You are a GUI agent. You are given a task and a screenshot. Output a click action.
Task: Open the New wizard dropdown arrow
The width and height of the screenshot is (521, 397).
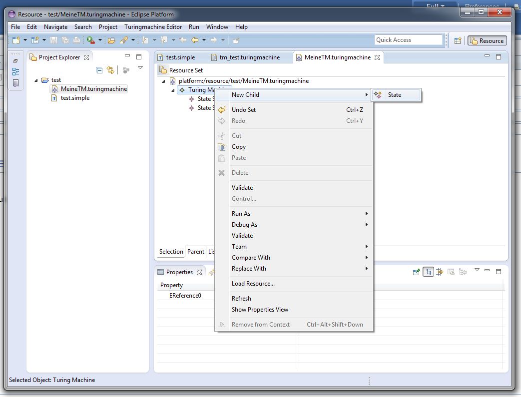(x=25, y=40)
